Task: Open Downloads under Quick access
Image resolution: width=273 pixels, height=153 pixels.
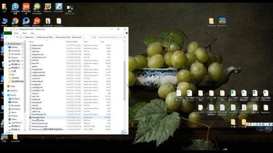Action: [x=16, y=51]
